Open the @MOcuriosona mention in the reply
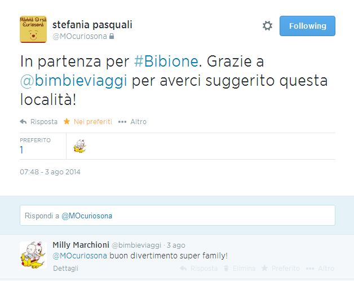Image resolution: width=354 pixels, height=281 pixels. 80,256
